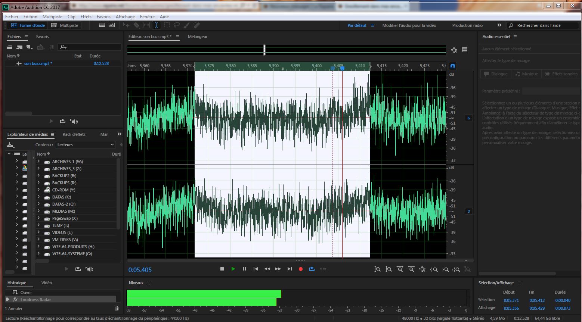
Task: Click the trash icon in Historique panel
Action: click(x=117, y=308)
